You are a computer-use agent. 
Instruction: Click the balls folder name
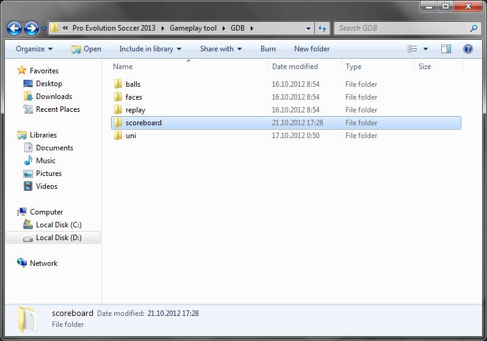pyautogui.click(x=133, y=84)
